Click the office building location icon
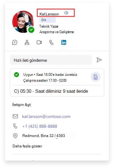This screenshot has height=168, width=114. coord(96,77)
